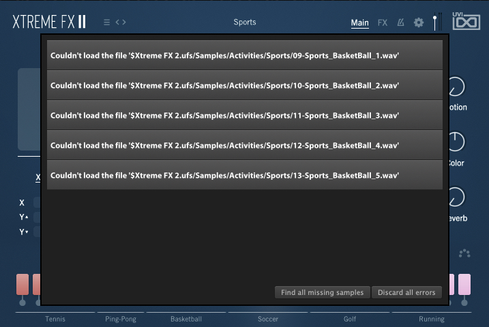Go to next preset arrow
This screenshot has height=327, width=489.
coord(124,22)
